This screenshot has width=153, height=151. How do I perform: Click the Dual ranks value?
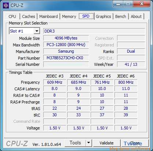pos(131,51)
